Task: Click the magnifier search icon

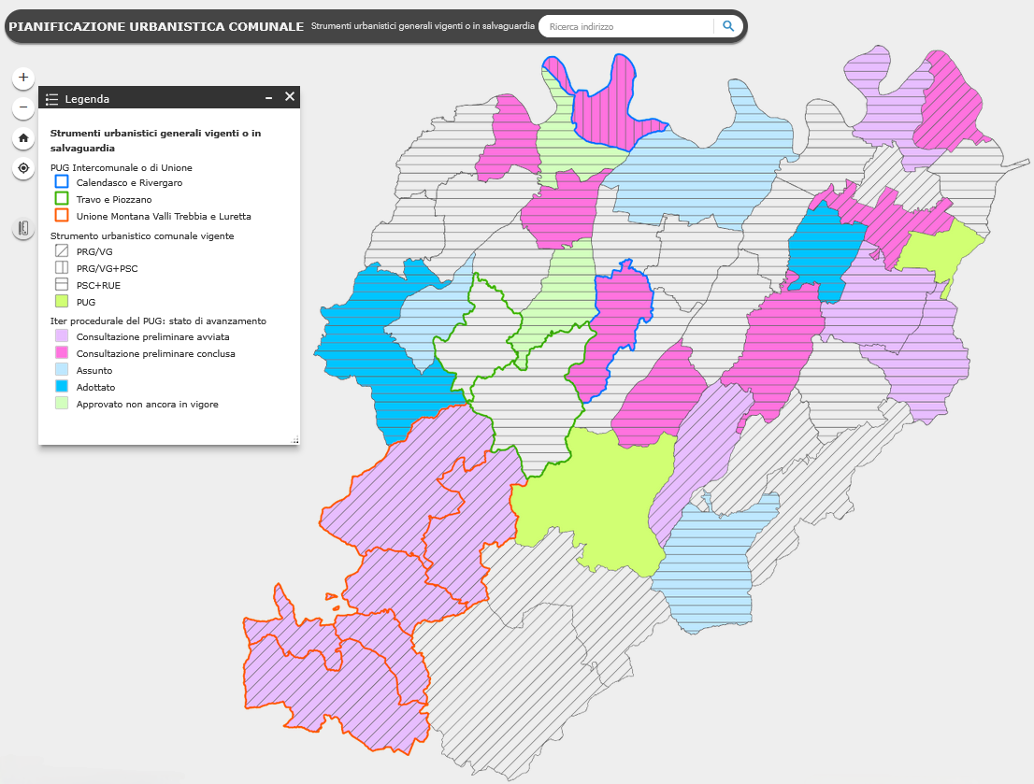Action: click(728, 27)
